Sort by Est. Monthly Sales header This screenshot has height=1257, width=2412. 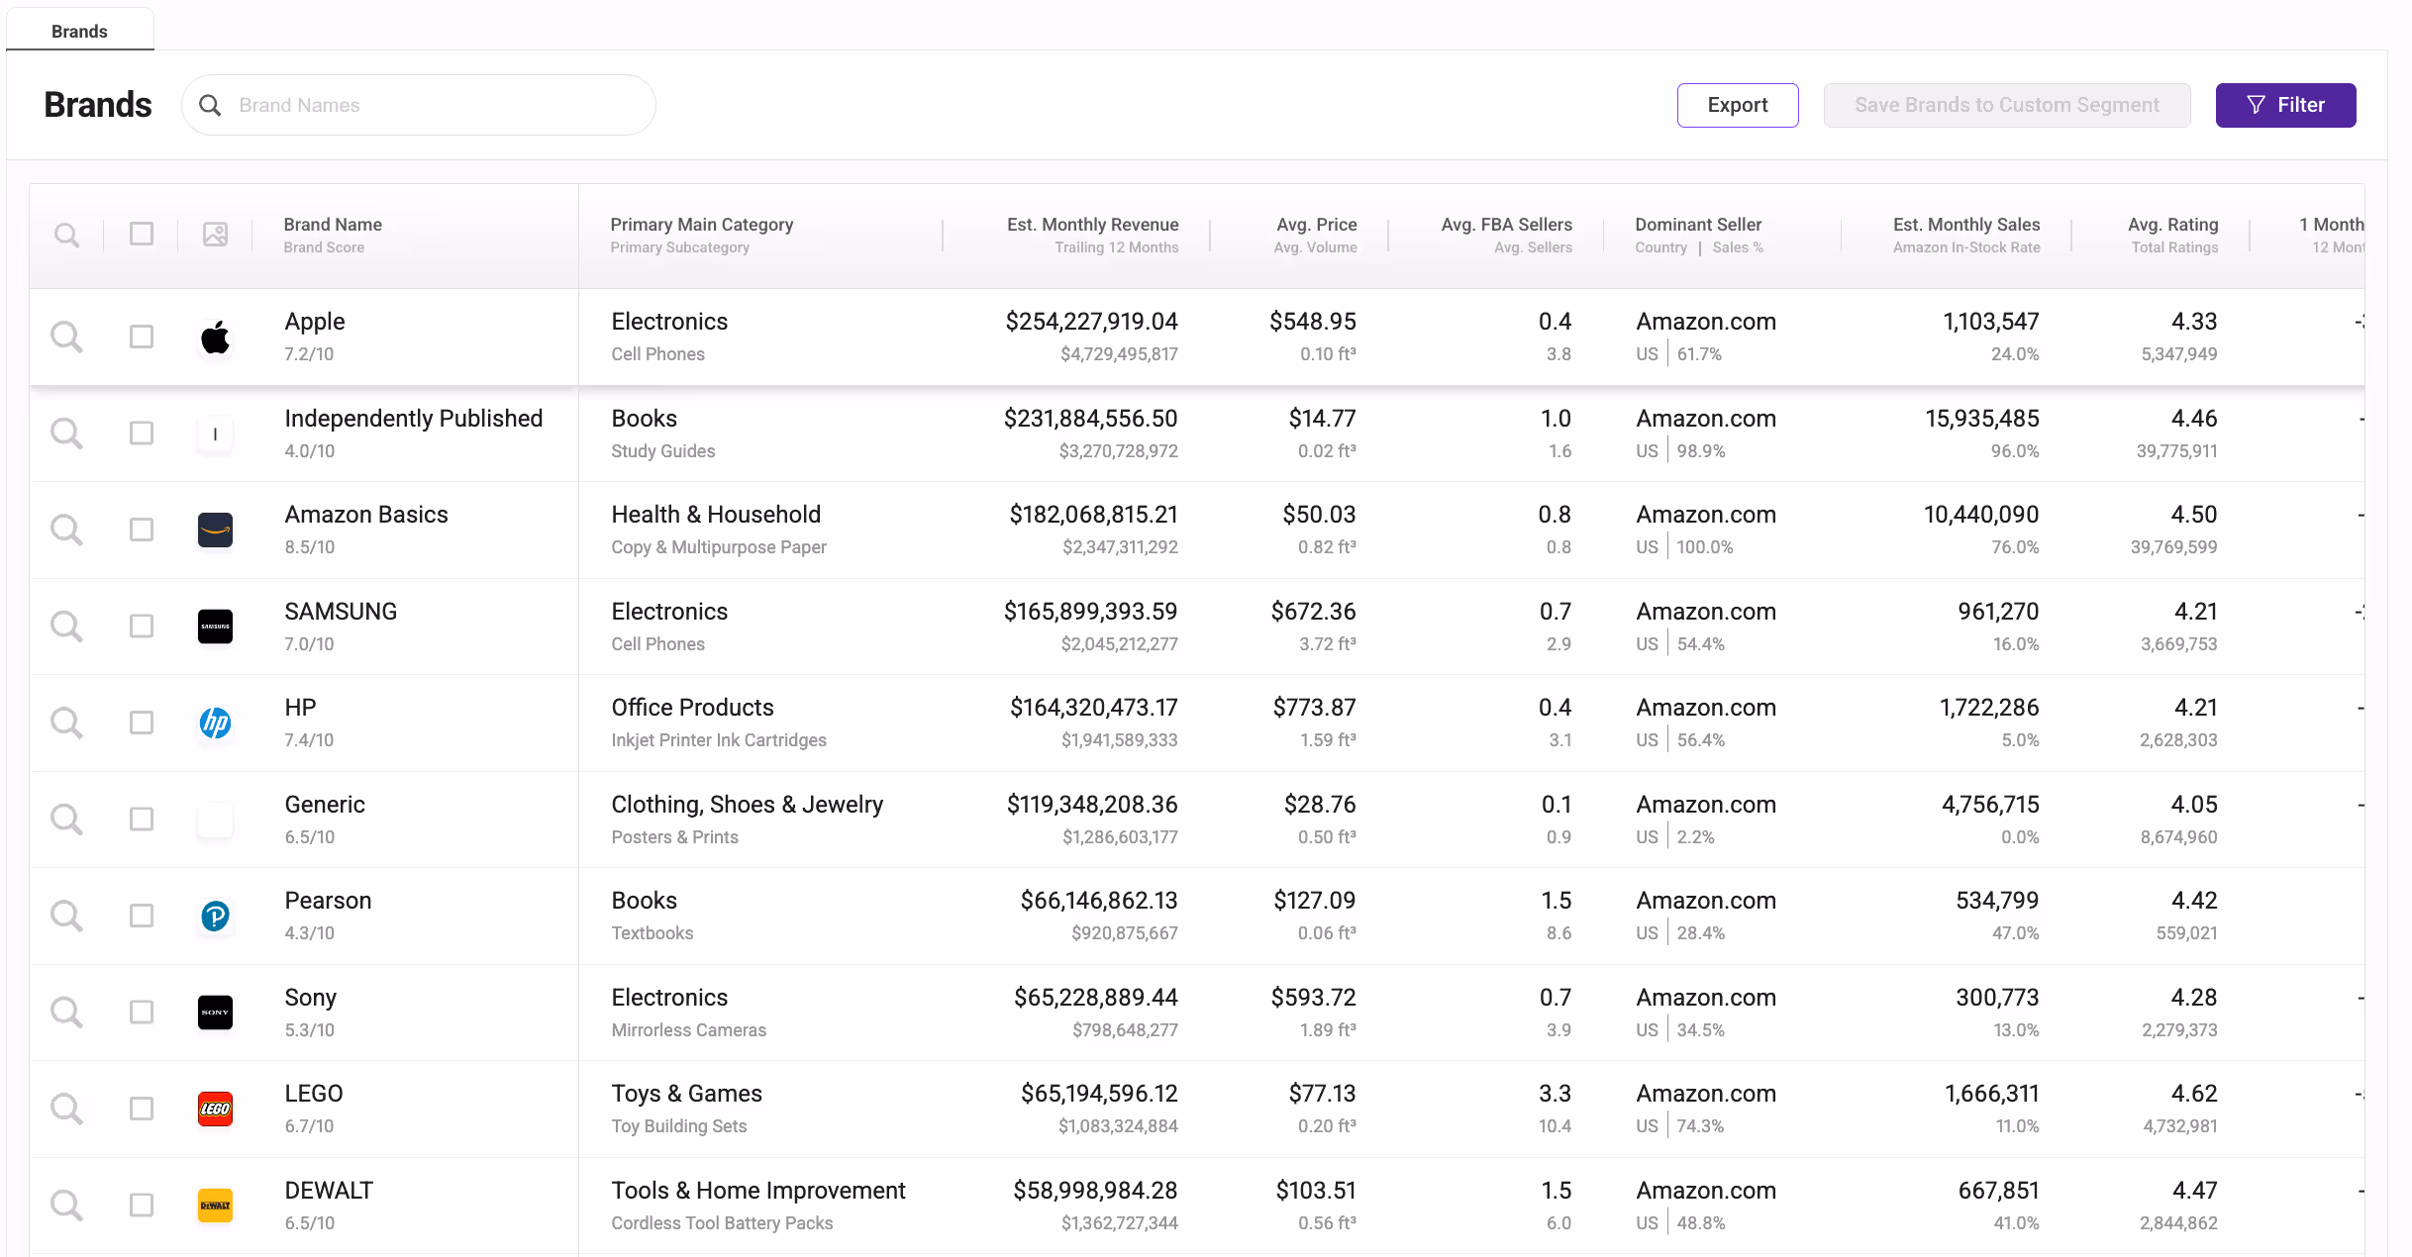1966,225
